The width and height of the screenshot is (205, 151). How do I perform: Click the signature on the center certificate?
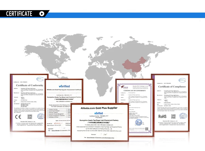[x=104, y=134]
